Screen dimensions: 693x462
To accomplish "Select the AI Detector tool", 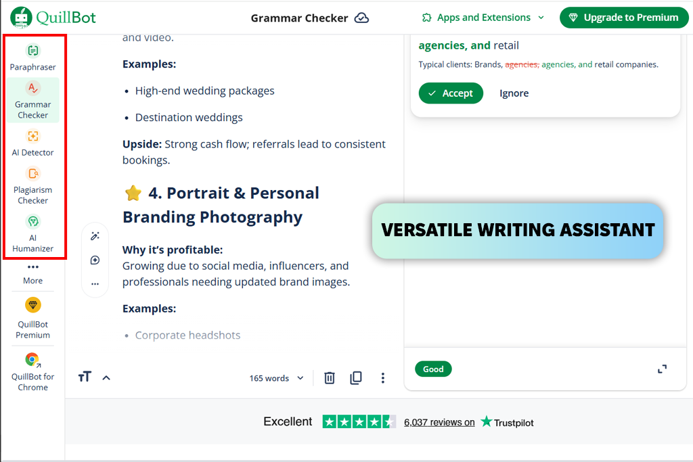I will [x=32, y=142].
